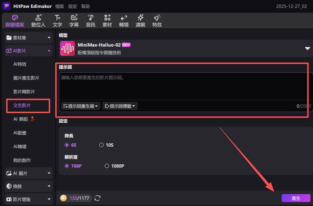Open the 數位人 digital human tool
313x206 pixels.
[x=38, y=21]
